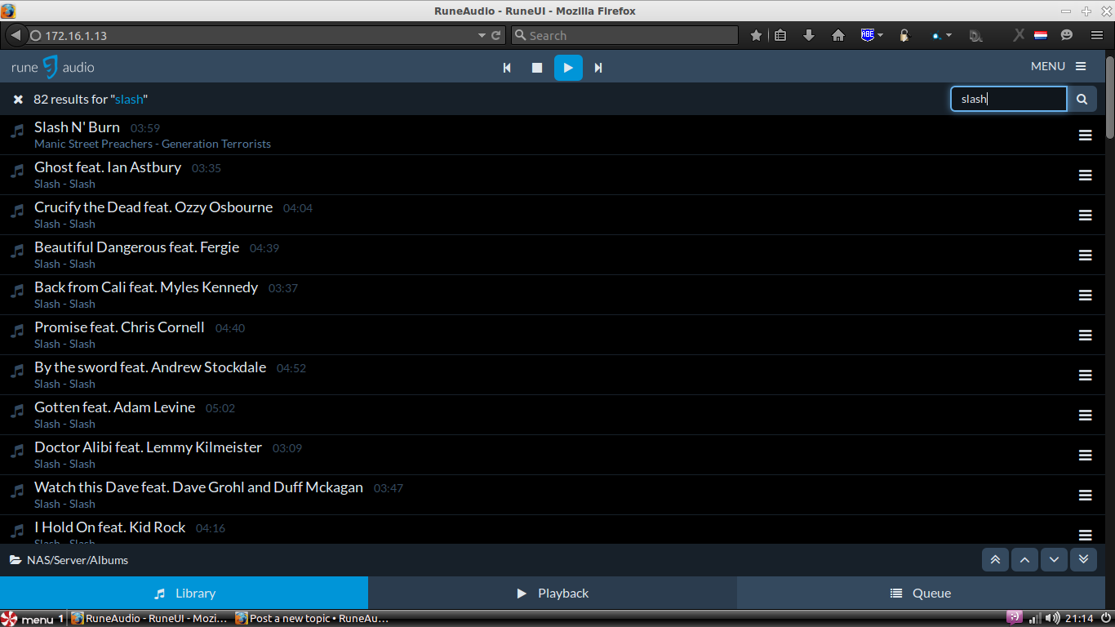The height and width of the screenshot is (627, 1115).
Task: Jump to top of list with double-up arrow
Action: click(995, 559)
